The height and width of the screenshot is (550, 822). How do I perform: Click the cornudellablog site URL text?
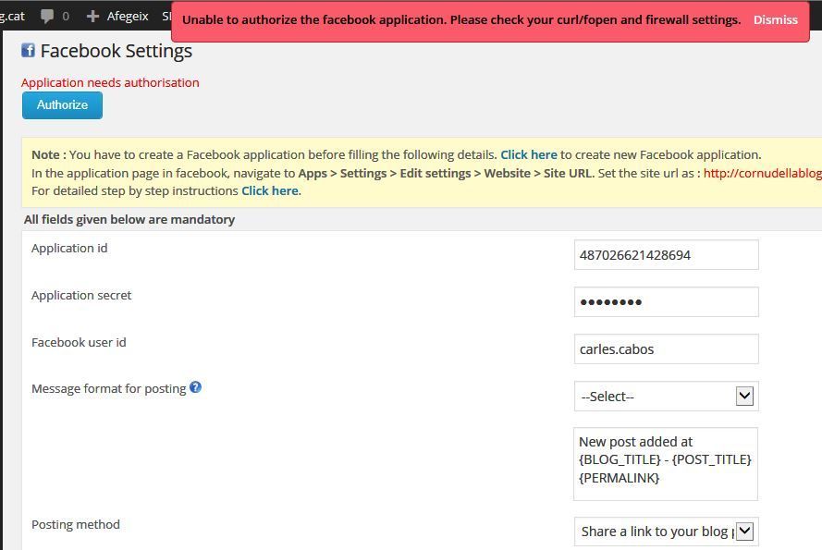pos(762,173)
